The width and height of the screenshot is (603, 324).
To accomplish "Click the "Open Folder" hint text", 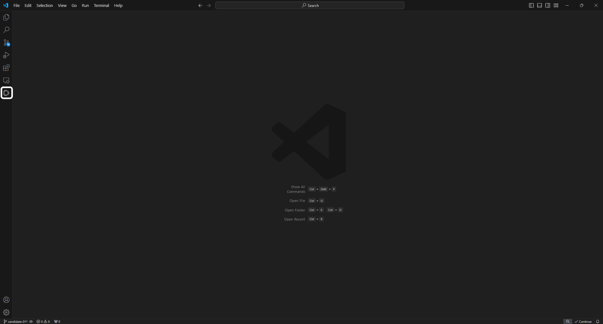I will click(295, 210).
